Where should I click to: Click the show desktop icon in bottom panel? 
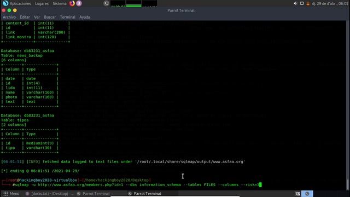297,194
